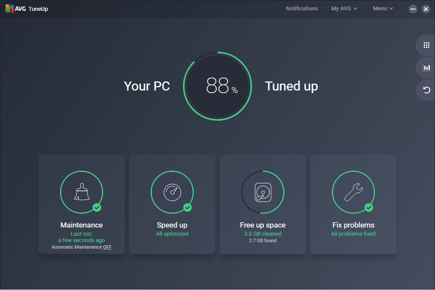Click the green checkmark on Fix problems
This screenshot has height=290, width=435.
[x=369, y=208]
